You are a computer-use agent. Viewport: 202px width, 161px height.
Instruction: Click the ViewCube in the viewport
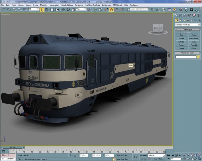pyautogui.click(x=157, y=28)
